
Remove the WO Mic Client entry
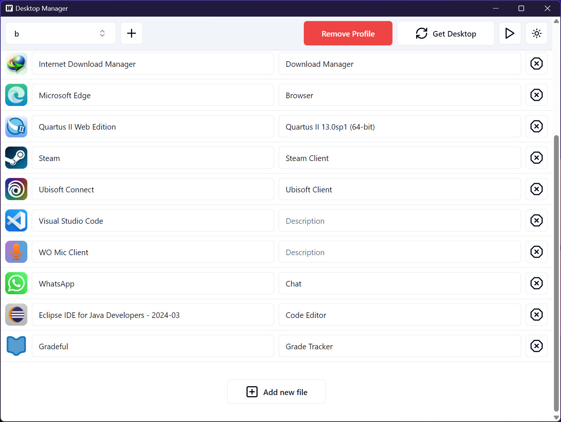click(x=537, y=252)
